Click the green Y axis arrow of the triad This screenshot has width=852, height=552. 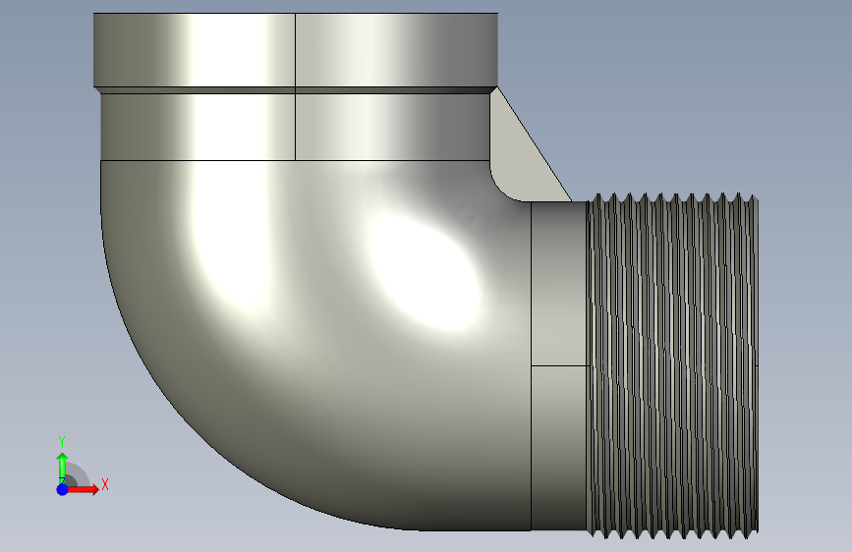pos(62,467)
